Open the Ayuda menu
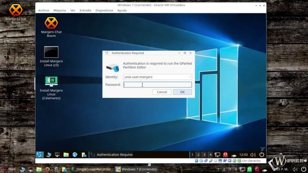Image resolution: width=308 pixels, height=173 pixels. [x=122, y=11]
